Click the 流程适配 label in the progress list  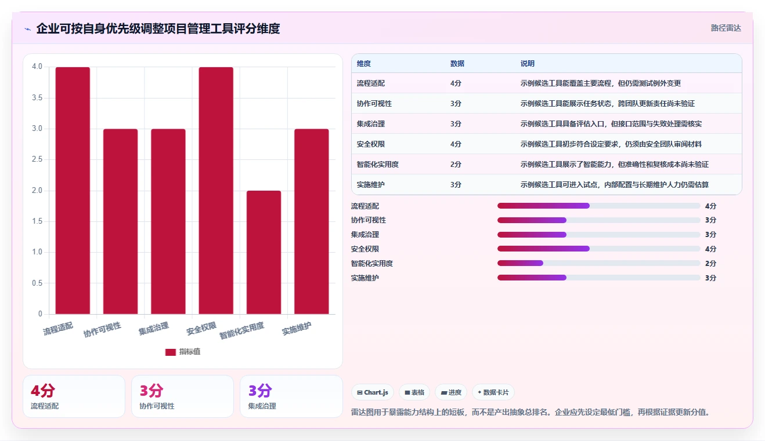[365, 206]
